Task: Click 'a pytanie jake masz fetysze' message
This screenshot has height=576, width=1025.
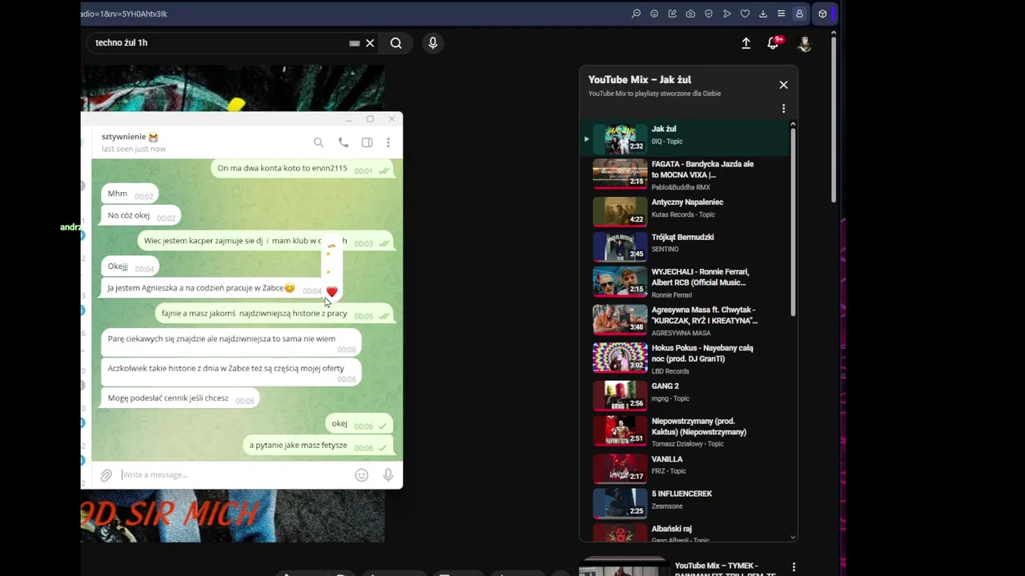Action: pyautogui.click(x=318, y=446)
